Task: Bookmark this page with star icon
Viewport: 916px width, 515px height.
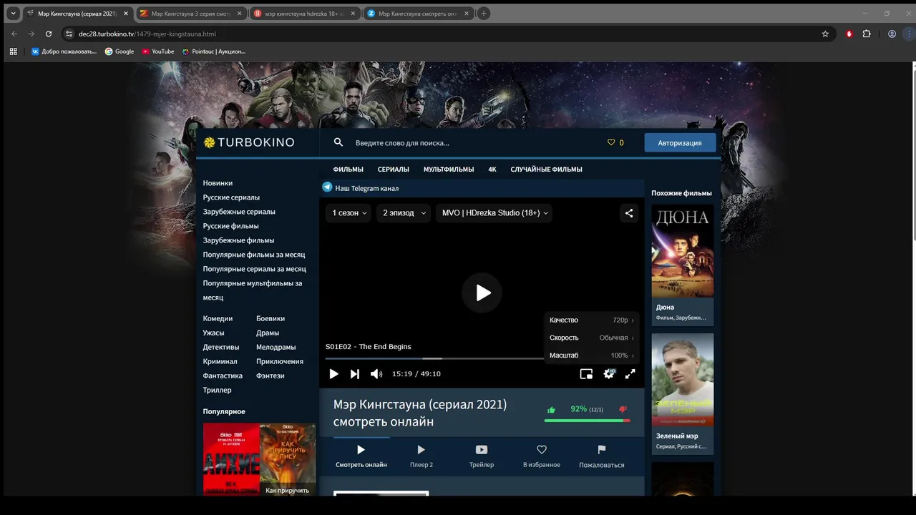Action: pyautogui.click(x=825, y=34)
